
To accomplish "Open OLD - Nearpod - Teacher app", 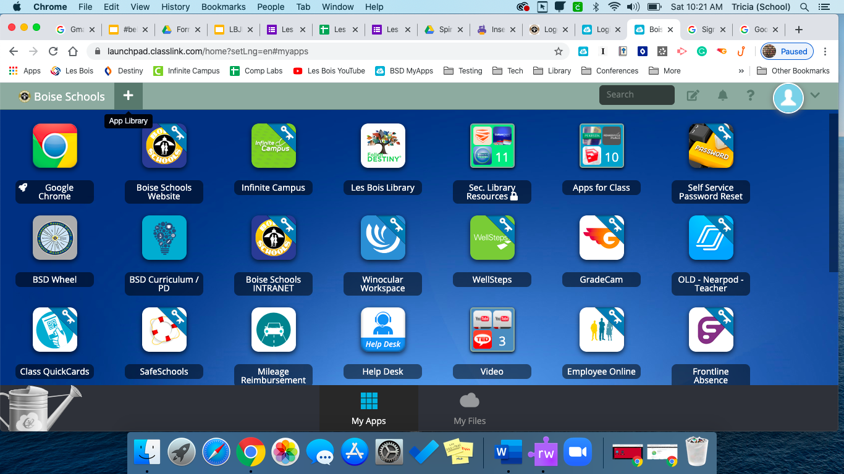I will click(711, 238).
